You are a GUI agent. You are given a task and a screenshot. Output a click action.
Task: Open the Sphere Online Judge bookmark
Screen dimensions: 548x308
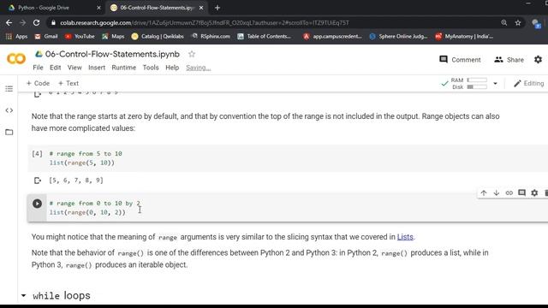(x=398, y=36)
